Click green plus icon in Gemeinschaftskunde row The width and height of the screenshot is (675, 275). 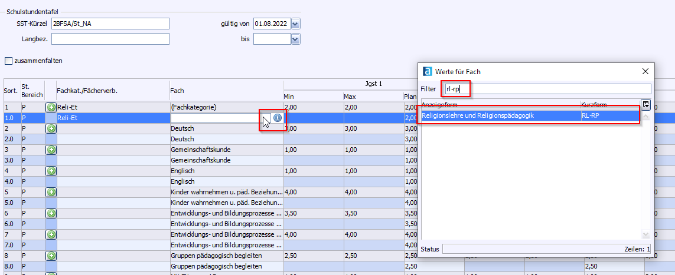pyautogui.click(x=51, y=150)
